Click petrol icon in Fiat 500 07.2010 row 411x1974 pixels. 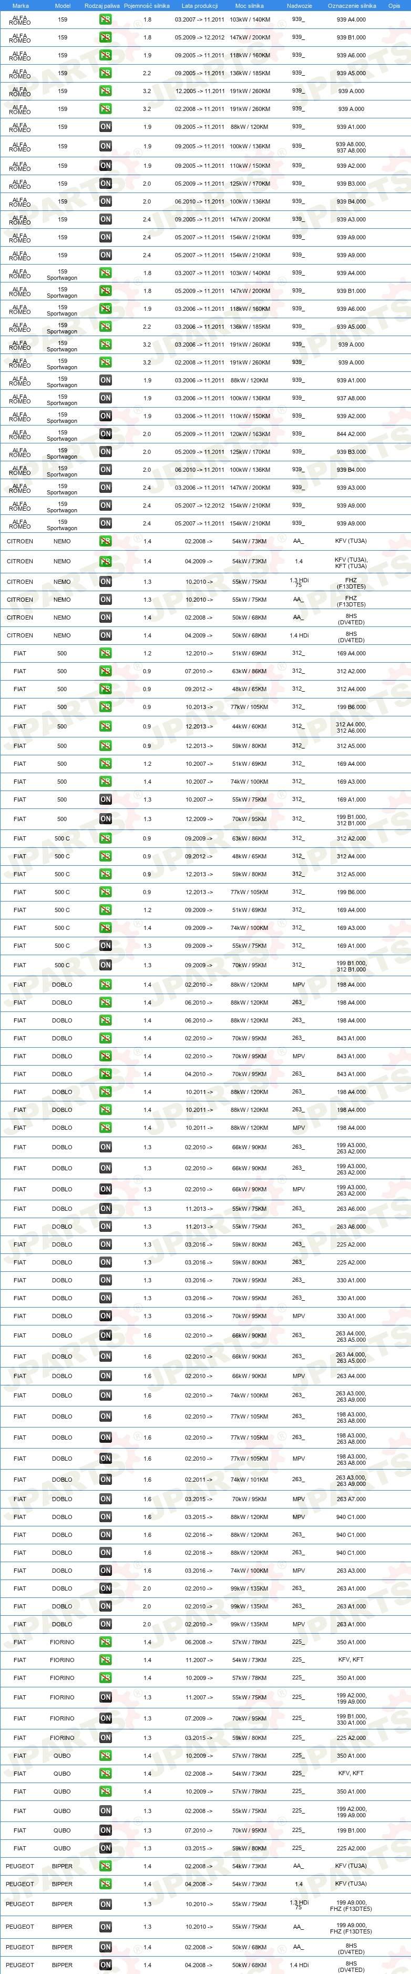tap(106, 671)
